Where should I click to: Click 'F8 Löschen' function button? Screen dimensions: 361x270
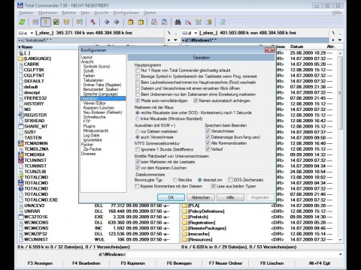tap(272, 263)
